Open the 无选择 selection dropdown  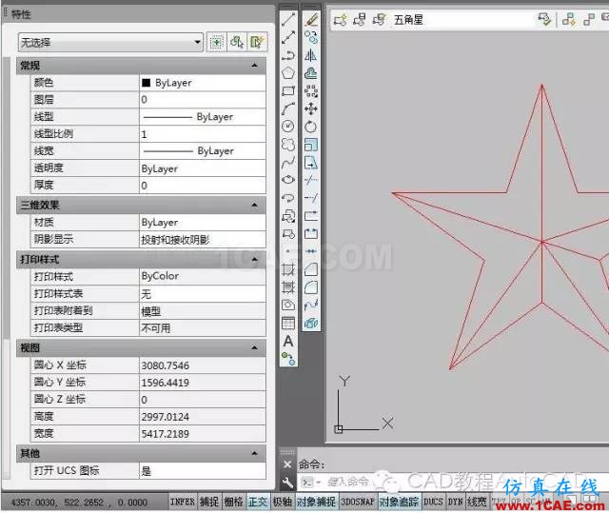pyautogui.click(x=197, y=42)
